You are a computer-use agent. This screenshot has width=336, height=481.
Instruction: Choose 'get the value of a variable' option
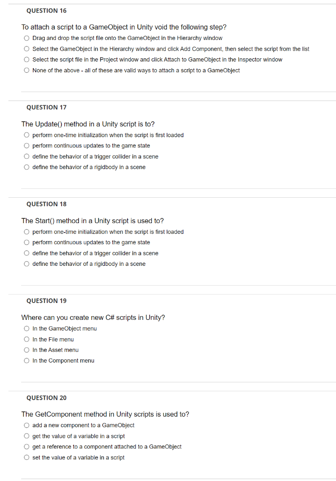click(x=27, y=436)
